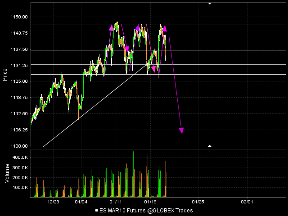This screenshot has width=288, height=216.
Task: Click the 12/28 date label
Action: click(53, 202)
